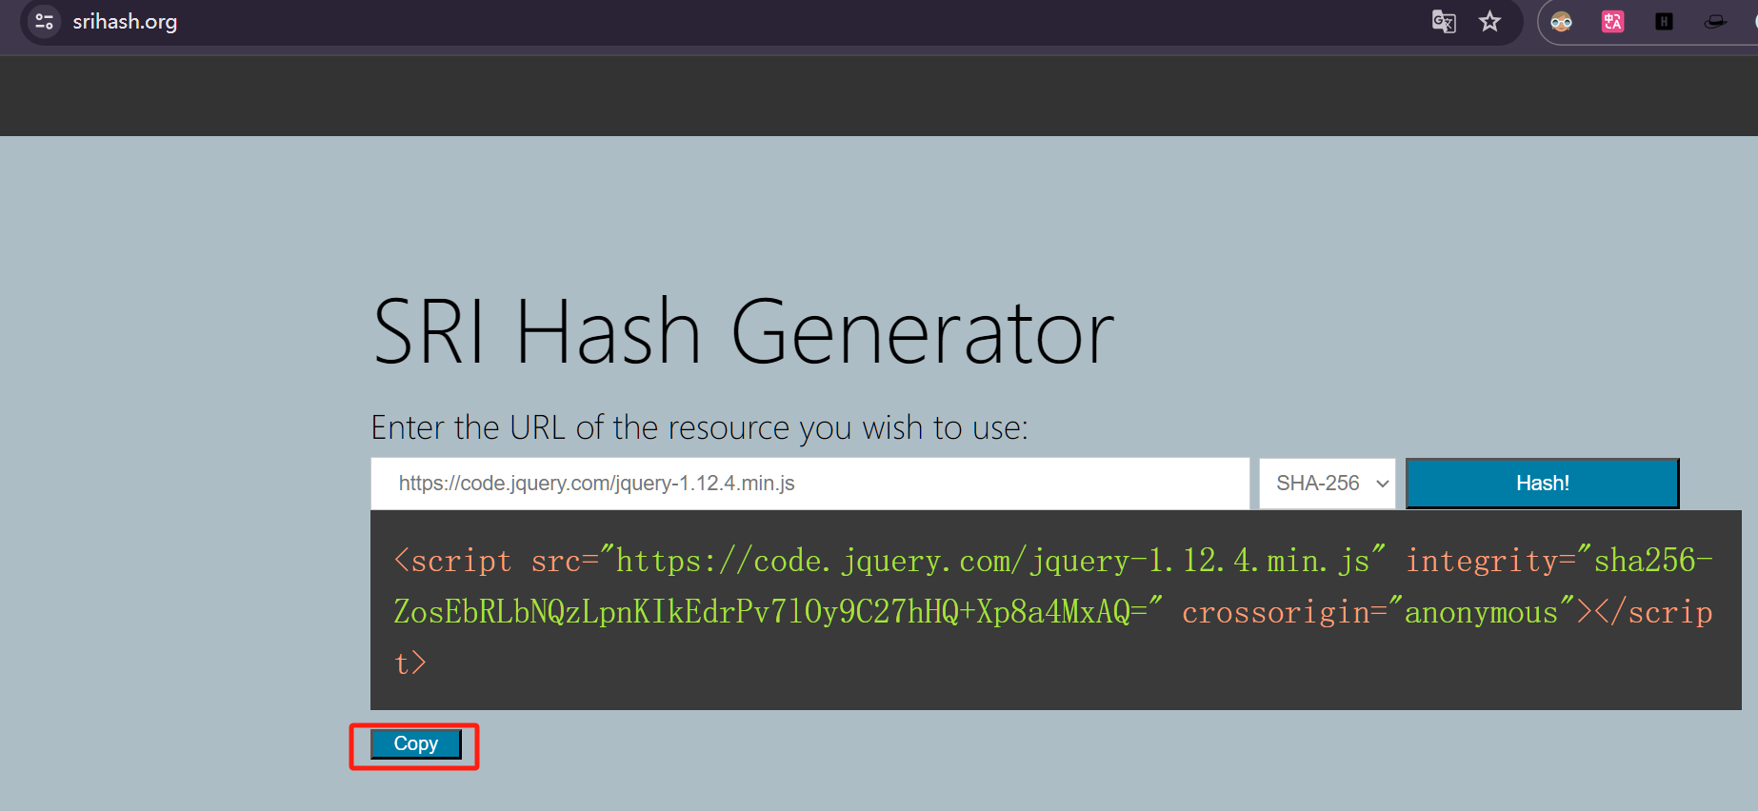
Task: Open the SHA-256 algorithm dropdown
Action: 1327,483
